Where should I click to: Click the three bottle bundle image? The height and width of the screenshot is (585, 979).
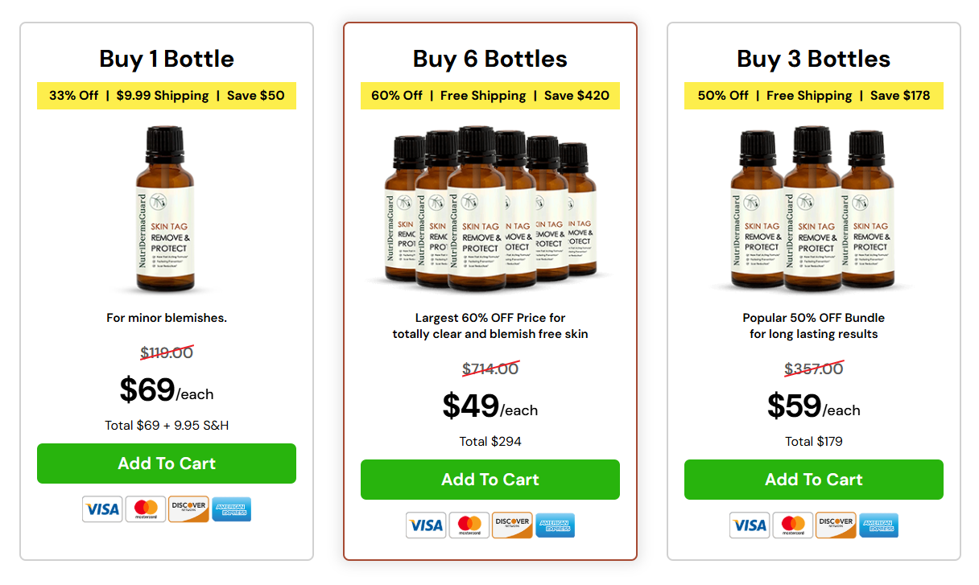tap(814, 209)
